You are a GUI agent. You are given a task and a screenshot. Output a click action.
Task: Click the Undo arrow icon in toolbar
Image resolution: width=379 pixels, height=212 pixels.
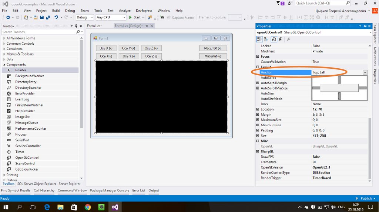(x=56, y=17)
